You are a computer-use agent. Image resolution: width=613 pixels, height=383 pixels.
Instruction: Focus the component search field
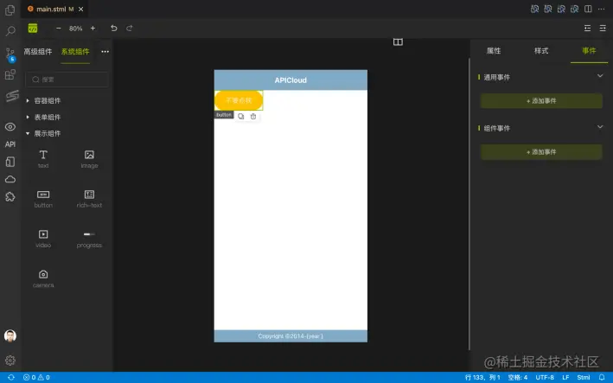(67, 80)
